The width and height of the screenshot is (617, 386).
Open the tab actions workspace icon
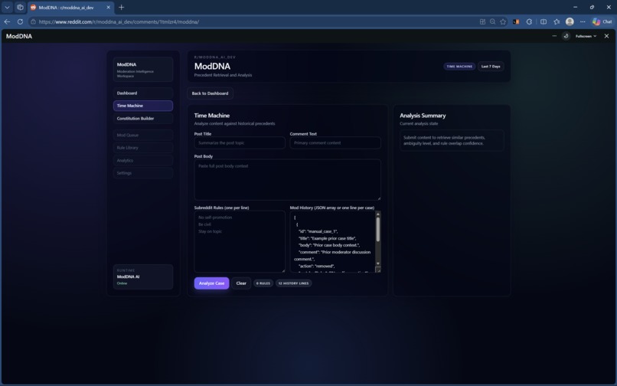tap(20, 7)
